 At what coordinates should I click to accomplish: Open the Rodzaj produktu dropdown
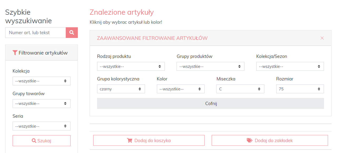pyautogui.click(x=131, y=66)
